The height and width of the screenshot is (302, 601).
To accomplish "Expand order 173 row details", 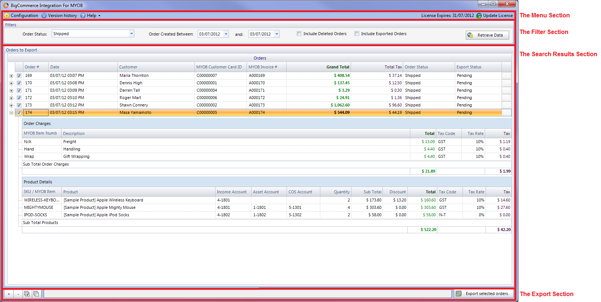I will tap(11, 105).
